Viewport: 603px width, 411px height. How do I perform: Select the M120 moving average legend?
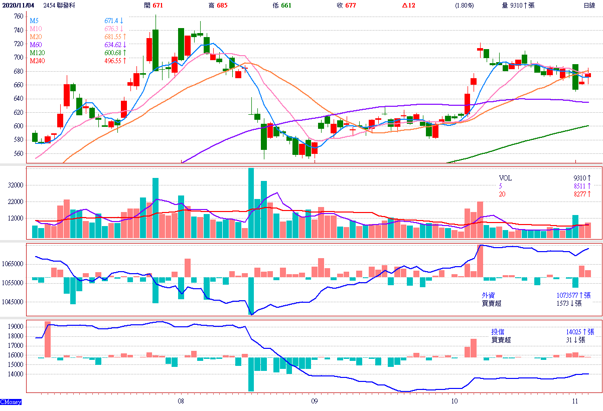(x=37, y=53)
